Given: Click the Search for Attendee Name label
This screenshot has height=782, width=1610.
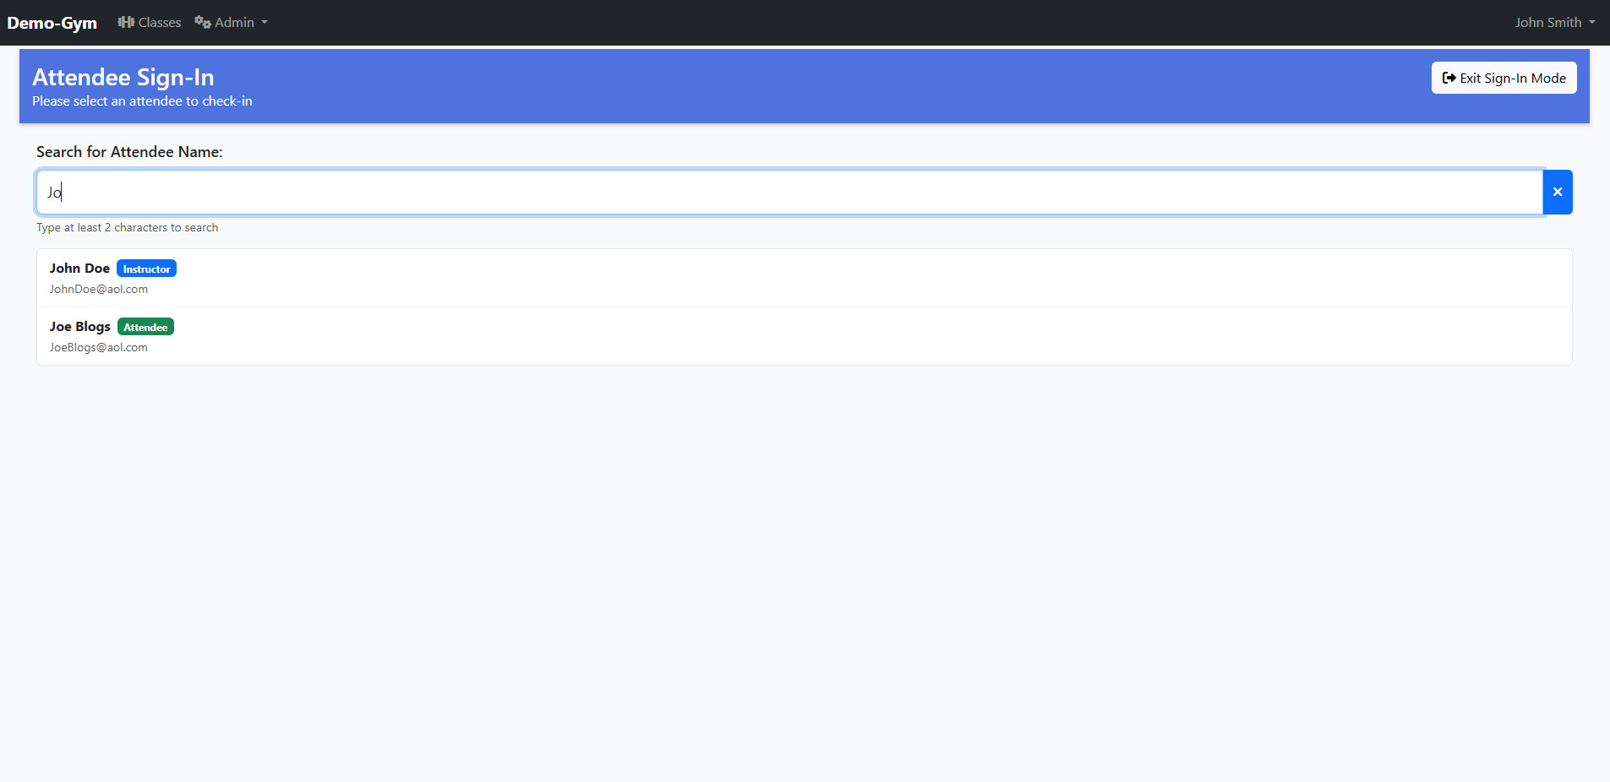Looking at the screenshot, I should [129, 152].
